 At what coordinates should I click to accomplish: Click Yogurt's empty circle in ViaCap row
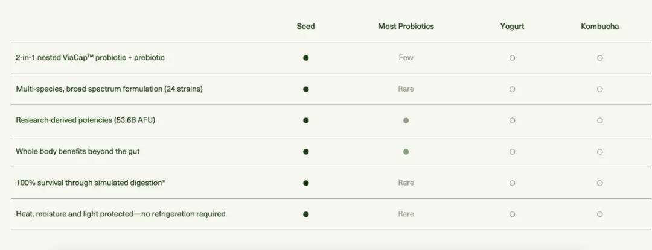click(x=512, y=58)
